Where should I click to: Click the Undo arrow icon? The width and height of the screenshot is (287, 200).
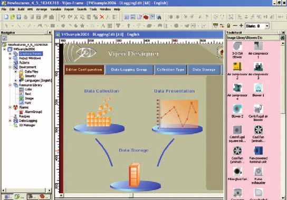point(63,17)
